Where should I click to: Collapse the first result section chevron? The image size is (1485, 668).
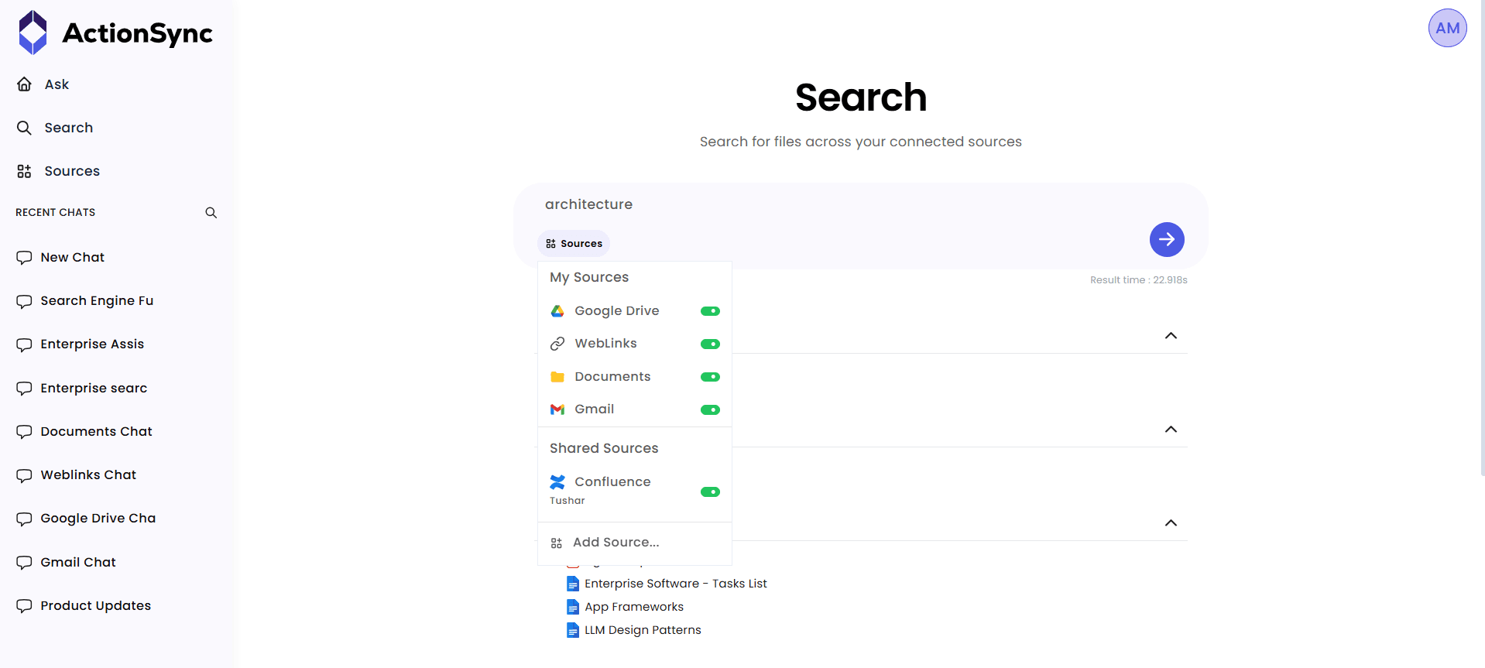pos(1171,335)
